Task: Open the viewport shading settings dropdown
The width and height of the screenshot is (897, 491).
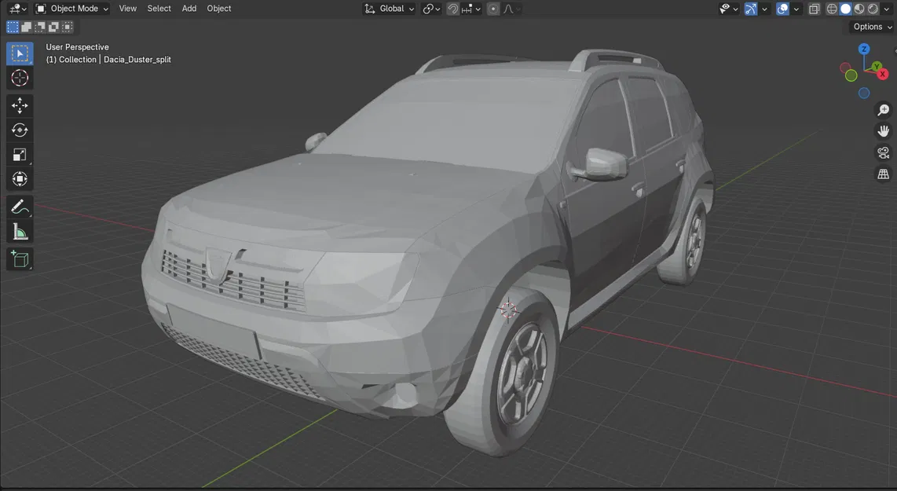Action: coord(885,8)
